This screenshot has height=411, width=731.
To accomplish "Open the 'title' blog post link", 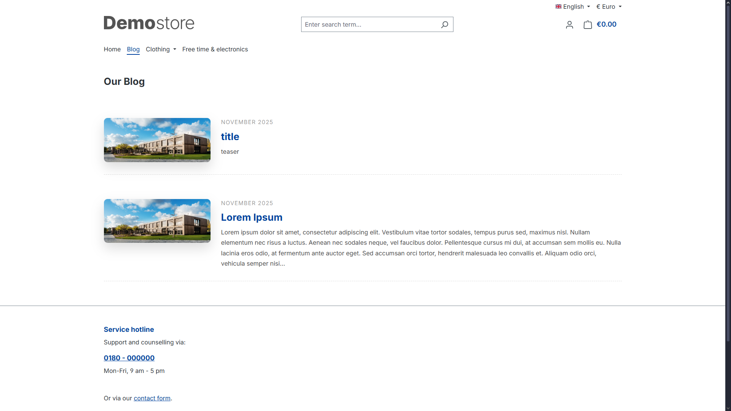I will (230, 137).
